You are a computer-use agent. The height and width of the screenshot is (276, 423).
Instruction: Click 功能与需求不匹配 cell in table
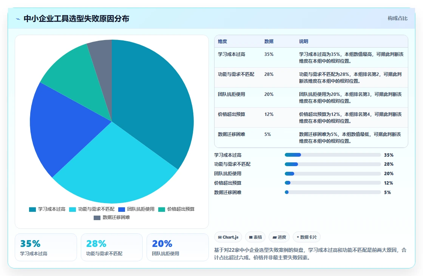236,74
